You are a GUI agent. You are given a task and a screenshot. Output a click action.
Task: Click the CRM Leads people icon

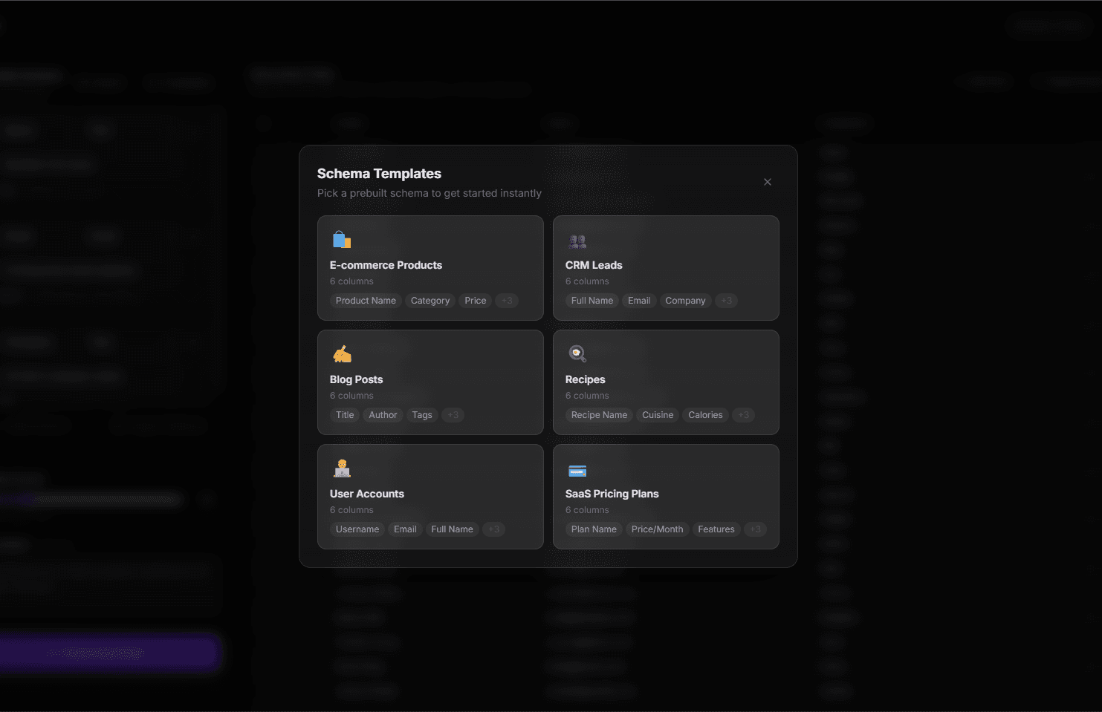pos(577,241)
